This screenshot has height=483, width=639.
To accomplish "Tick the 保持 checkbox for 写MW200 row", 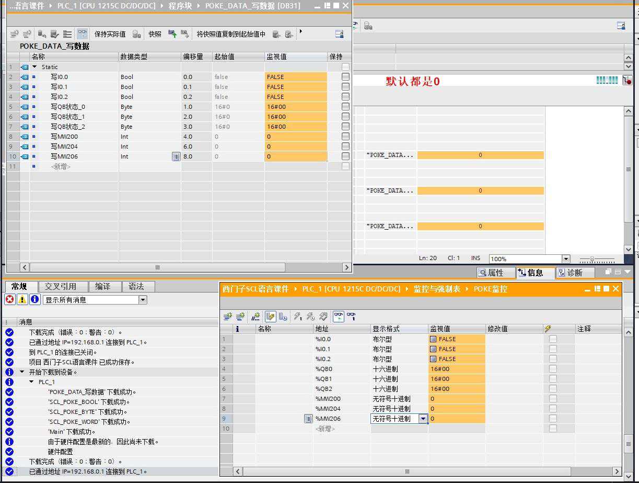I will tap(345, 137).
